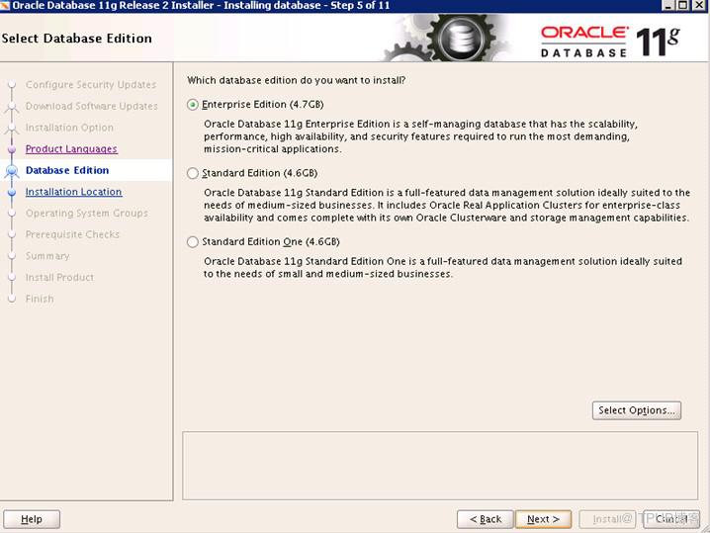
Task: Minimize the installer window
Action: 668,5
